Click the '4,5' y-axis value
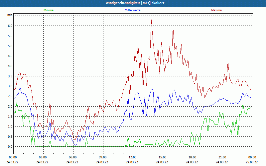This screenshot has height=166, width=266. point(10,56)
